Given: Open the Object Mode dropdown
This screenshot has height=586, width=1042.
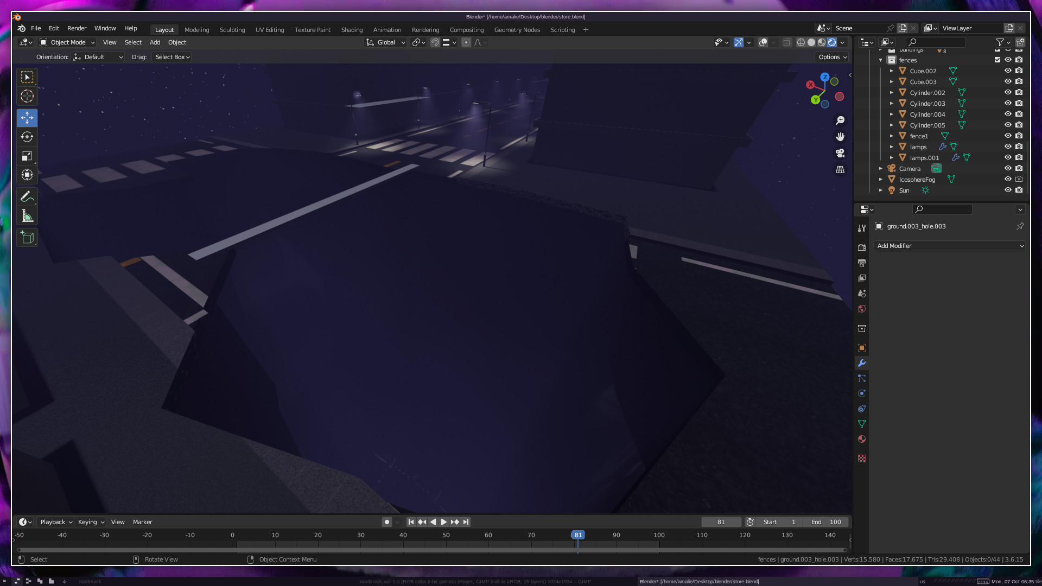Looking at the screenshot, I should point(67,42).
